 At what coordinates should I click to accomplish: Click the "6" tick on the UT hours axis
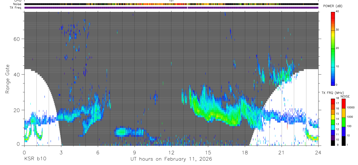coord(98,152)
